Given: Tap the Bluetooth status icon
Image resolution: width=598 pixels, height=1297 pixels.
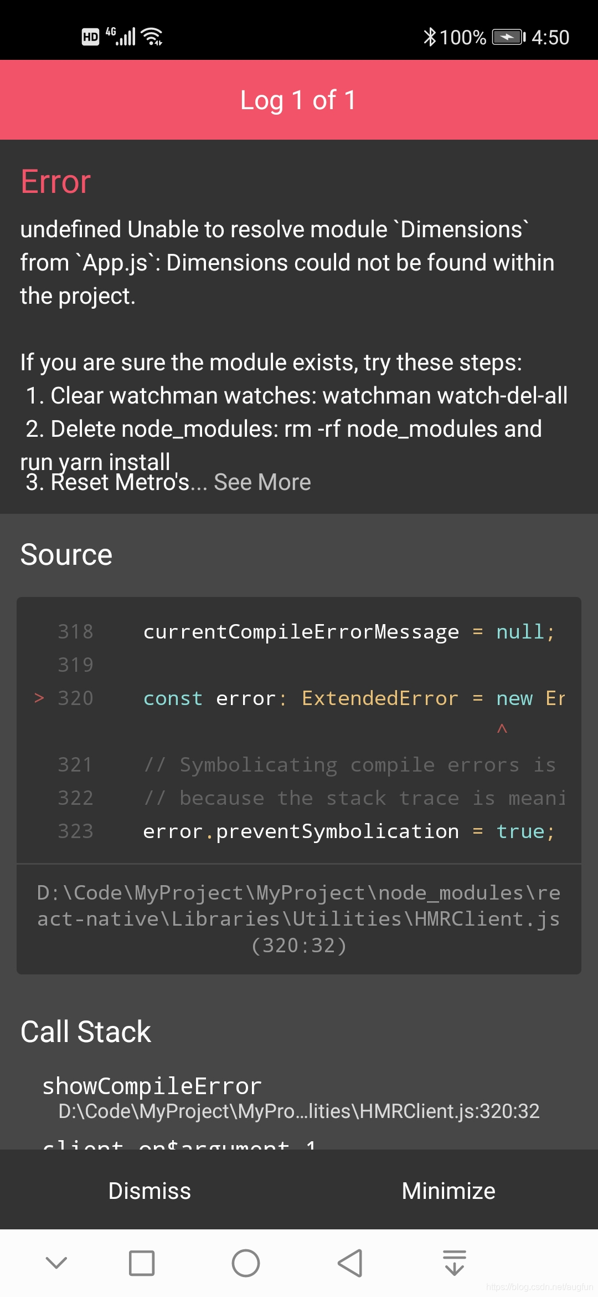Looking at the screenshot, I should tap(430, 35).
